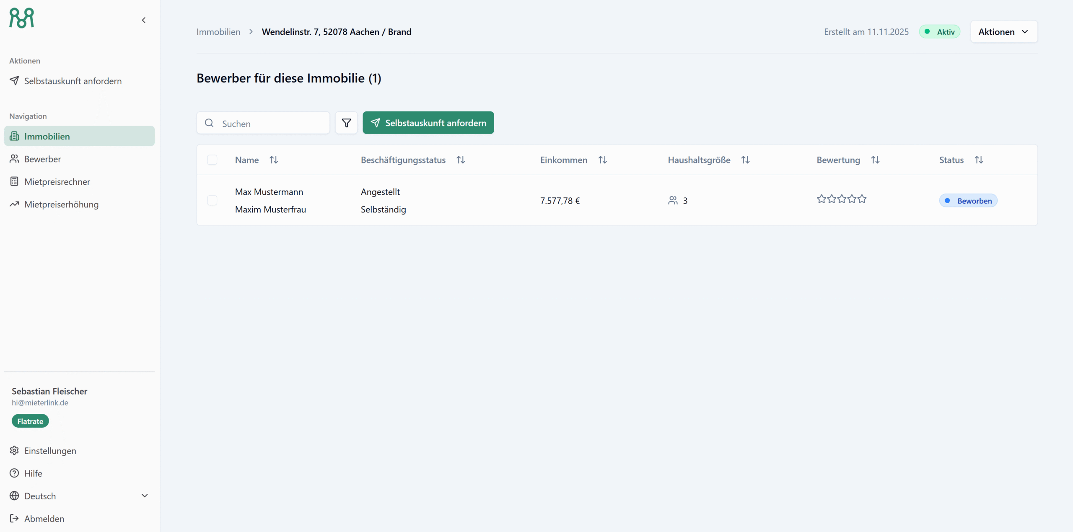
Task: Tick the select-all checkbox in table header
Action: pyautogui.click(x=212, y=160)
